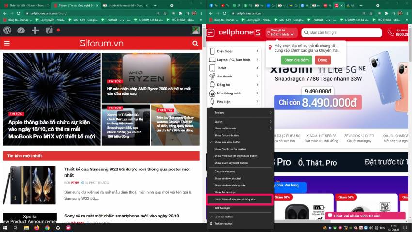Click the plus icon in Sforum admin bar
412x232 pixels.
tap(35, 30)
